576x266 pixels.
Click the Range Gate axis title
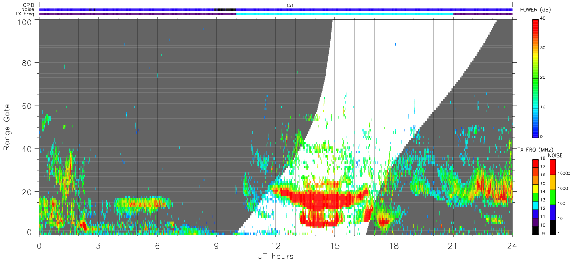point(7,127)
